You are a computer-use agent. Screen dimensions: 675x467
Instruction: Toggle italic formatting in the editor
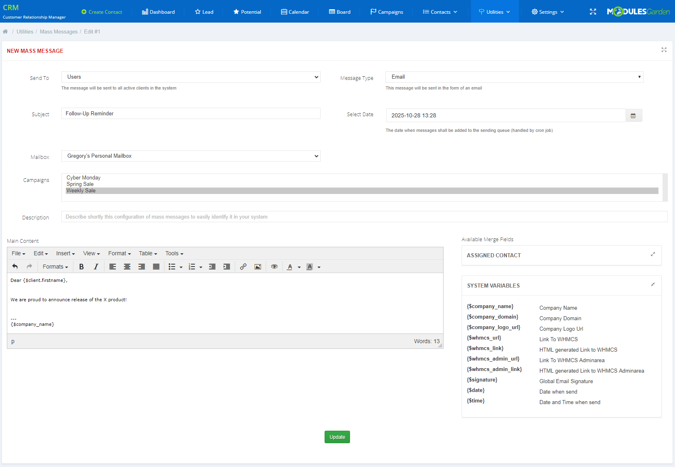[96, 267]
